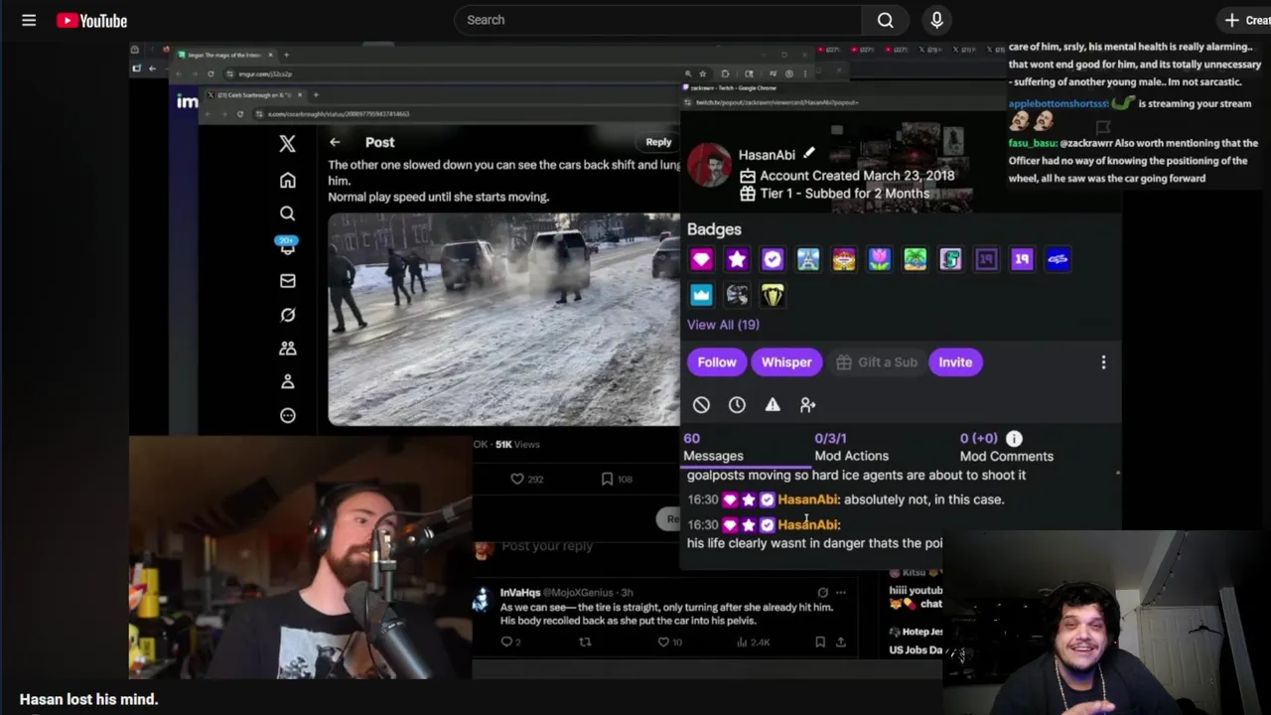Viewport: 1271px width, 715px height.
Task: Open three-dot menu on InVaHqs reply
Action: (x=841, y=593)
